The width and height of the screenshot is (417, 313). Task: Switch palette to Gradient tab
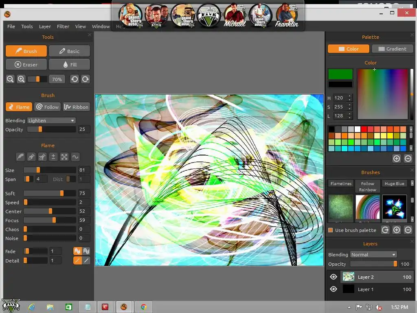(x=392, y=49)
